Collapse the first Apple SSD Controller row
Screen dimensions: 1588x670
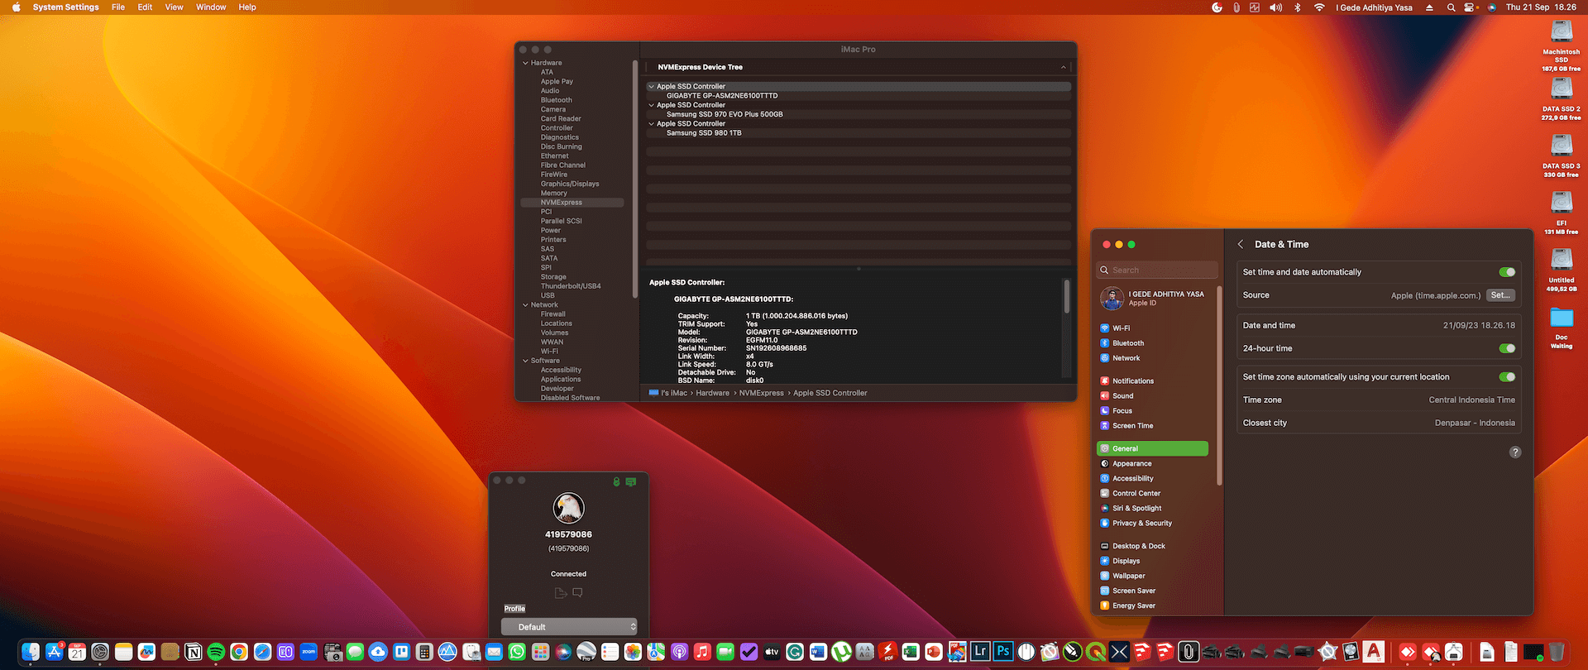(x=652, y=86)
